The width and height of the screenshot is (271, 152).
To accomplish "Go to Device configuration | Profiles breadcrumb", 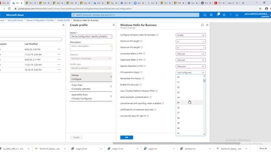I will [x=40, y=20].
